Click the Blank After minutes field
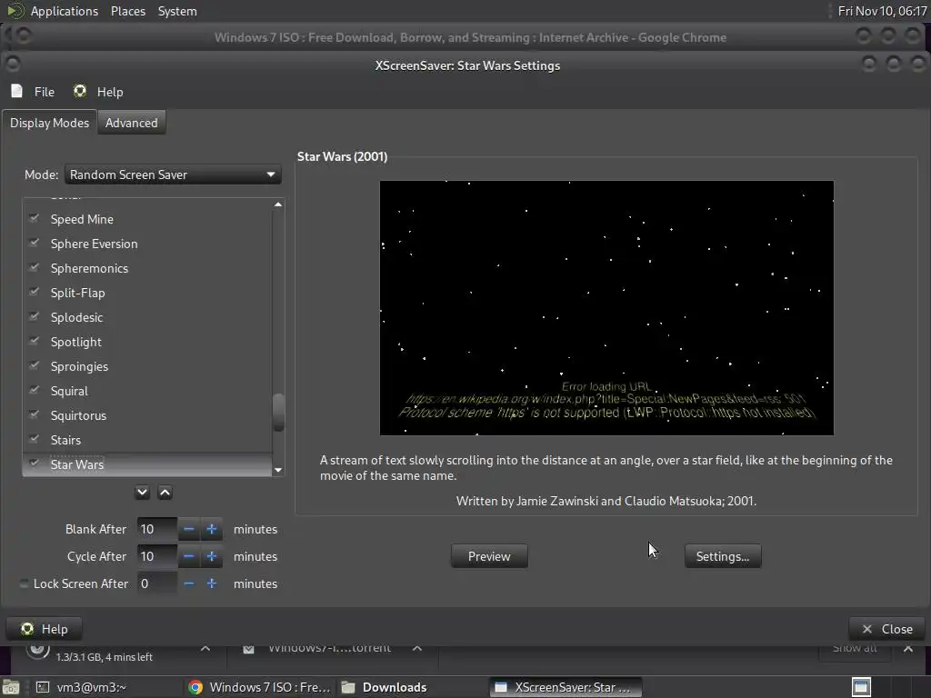The height and width of the screenshot is (698, 931). coord(156,529)
